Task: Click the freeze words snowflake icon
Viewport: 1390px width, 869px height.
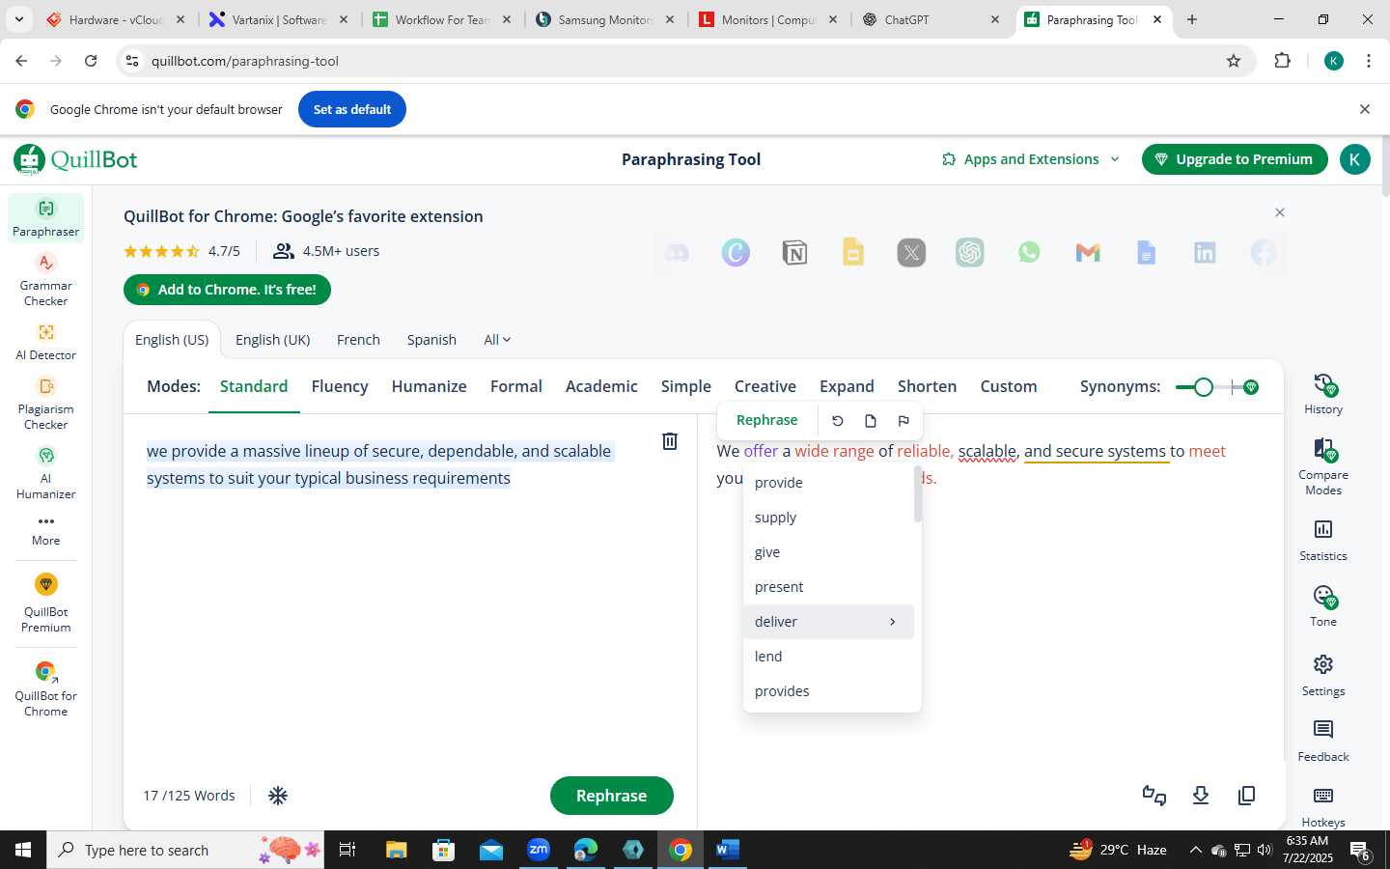Action: coord(278,796)
